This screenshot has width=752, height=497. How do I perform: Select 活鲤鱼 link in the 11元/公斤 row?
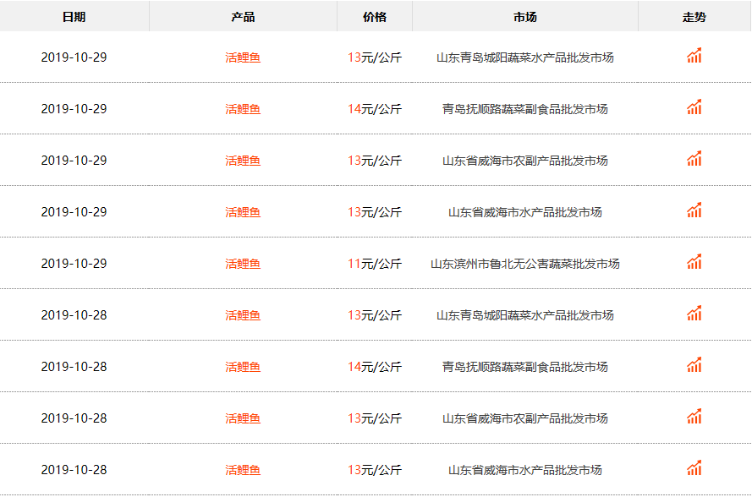tap(243, 265)
